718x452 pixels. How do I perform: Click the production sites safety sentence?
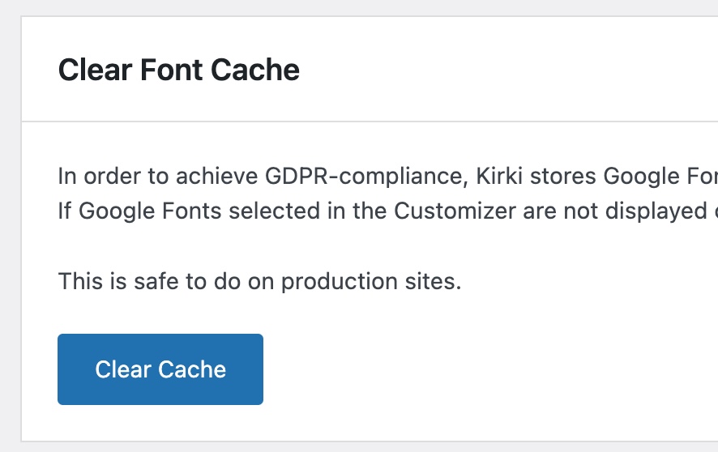click(x=259, y=282)
